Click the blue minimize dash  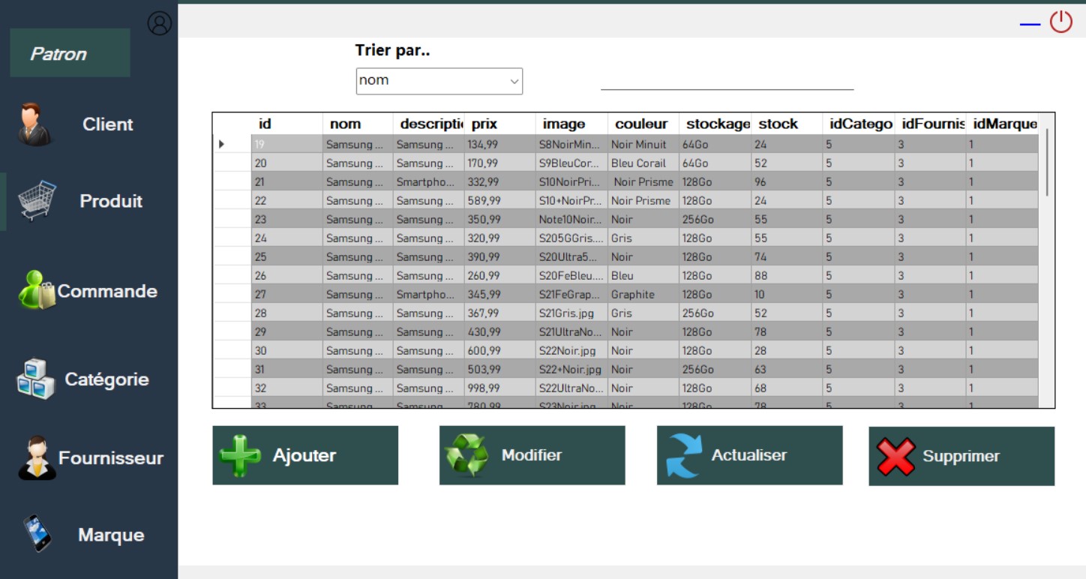pyautogui.click(x=1030, y=25)
